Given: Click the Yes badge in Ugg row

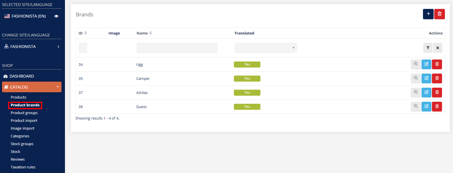Looking at the screenshot, I should click(x=247, y=64).
